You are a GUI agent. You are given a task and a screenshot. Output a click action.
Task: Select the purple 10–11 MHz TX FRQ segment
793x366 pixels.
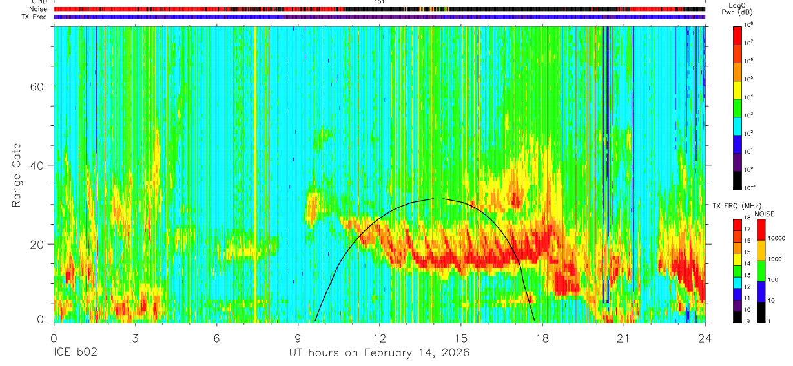(x=737, y=305)
